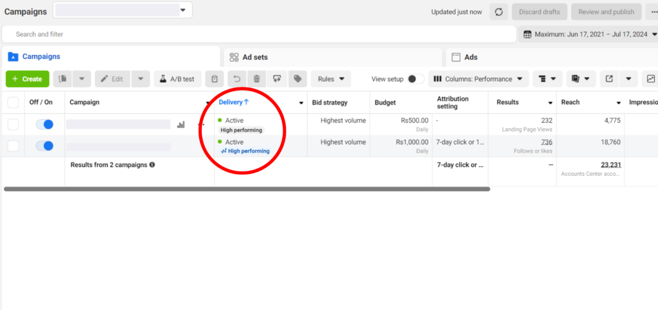This screenshot has height=310, width=658.
Task: Click the green Create button
Action: pos(28,79)
